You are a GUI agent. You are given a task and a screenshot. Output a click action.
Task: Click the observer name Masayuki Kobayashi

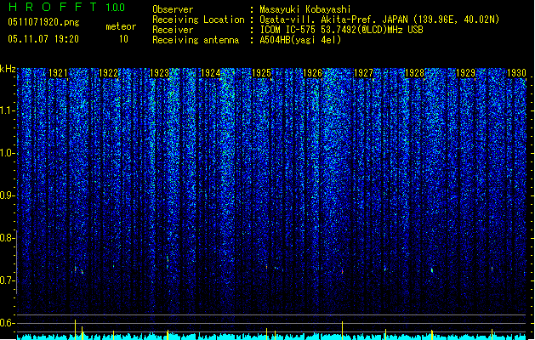click(x=305, y=9)
